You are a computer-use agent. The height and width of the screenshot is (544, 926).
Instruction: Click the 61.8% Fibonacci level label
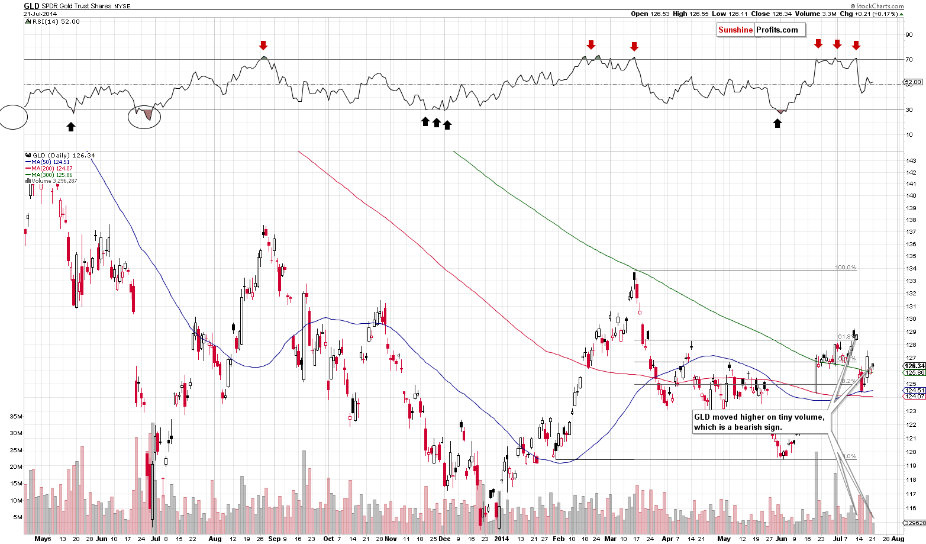coord(846,337)
